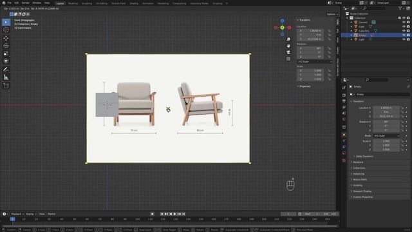Open the File menu
This screenshot has height=232, width=412.
click(10, 3)
